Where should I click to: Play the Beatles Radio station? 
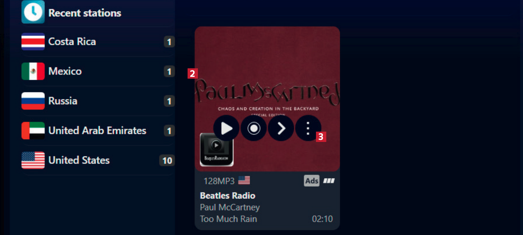point(226,128)
